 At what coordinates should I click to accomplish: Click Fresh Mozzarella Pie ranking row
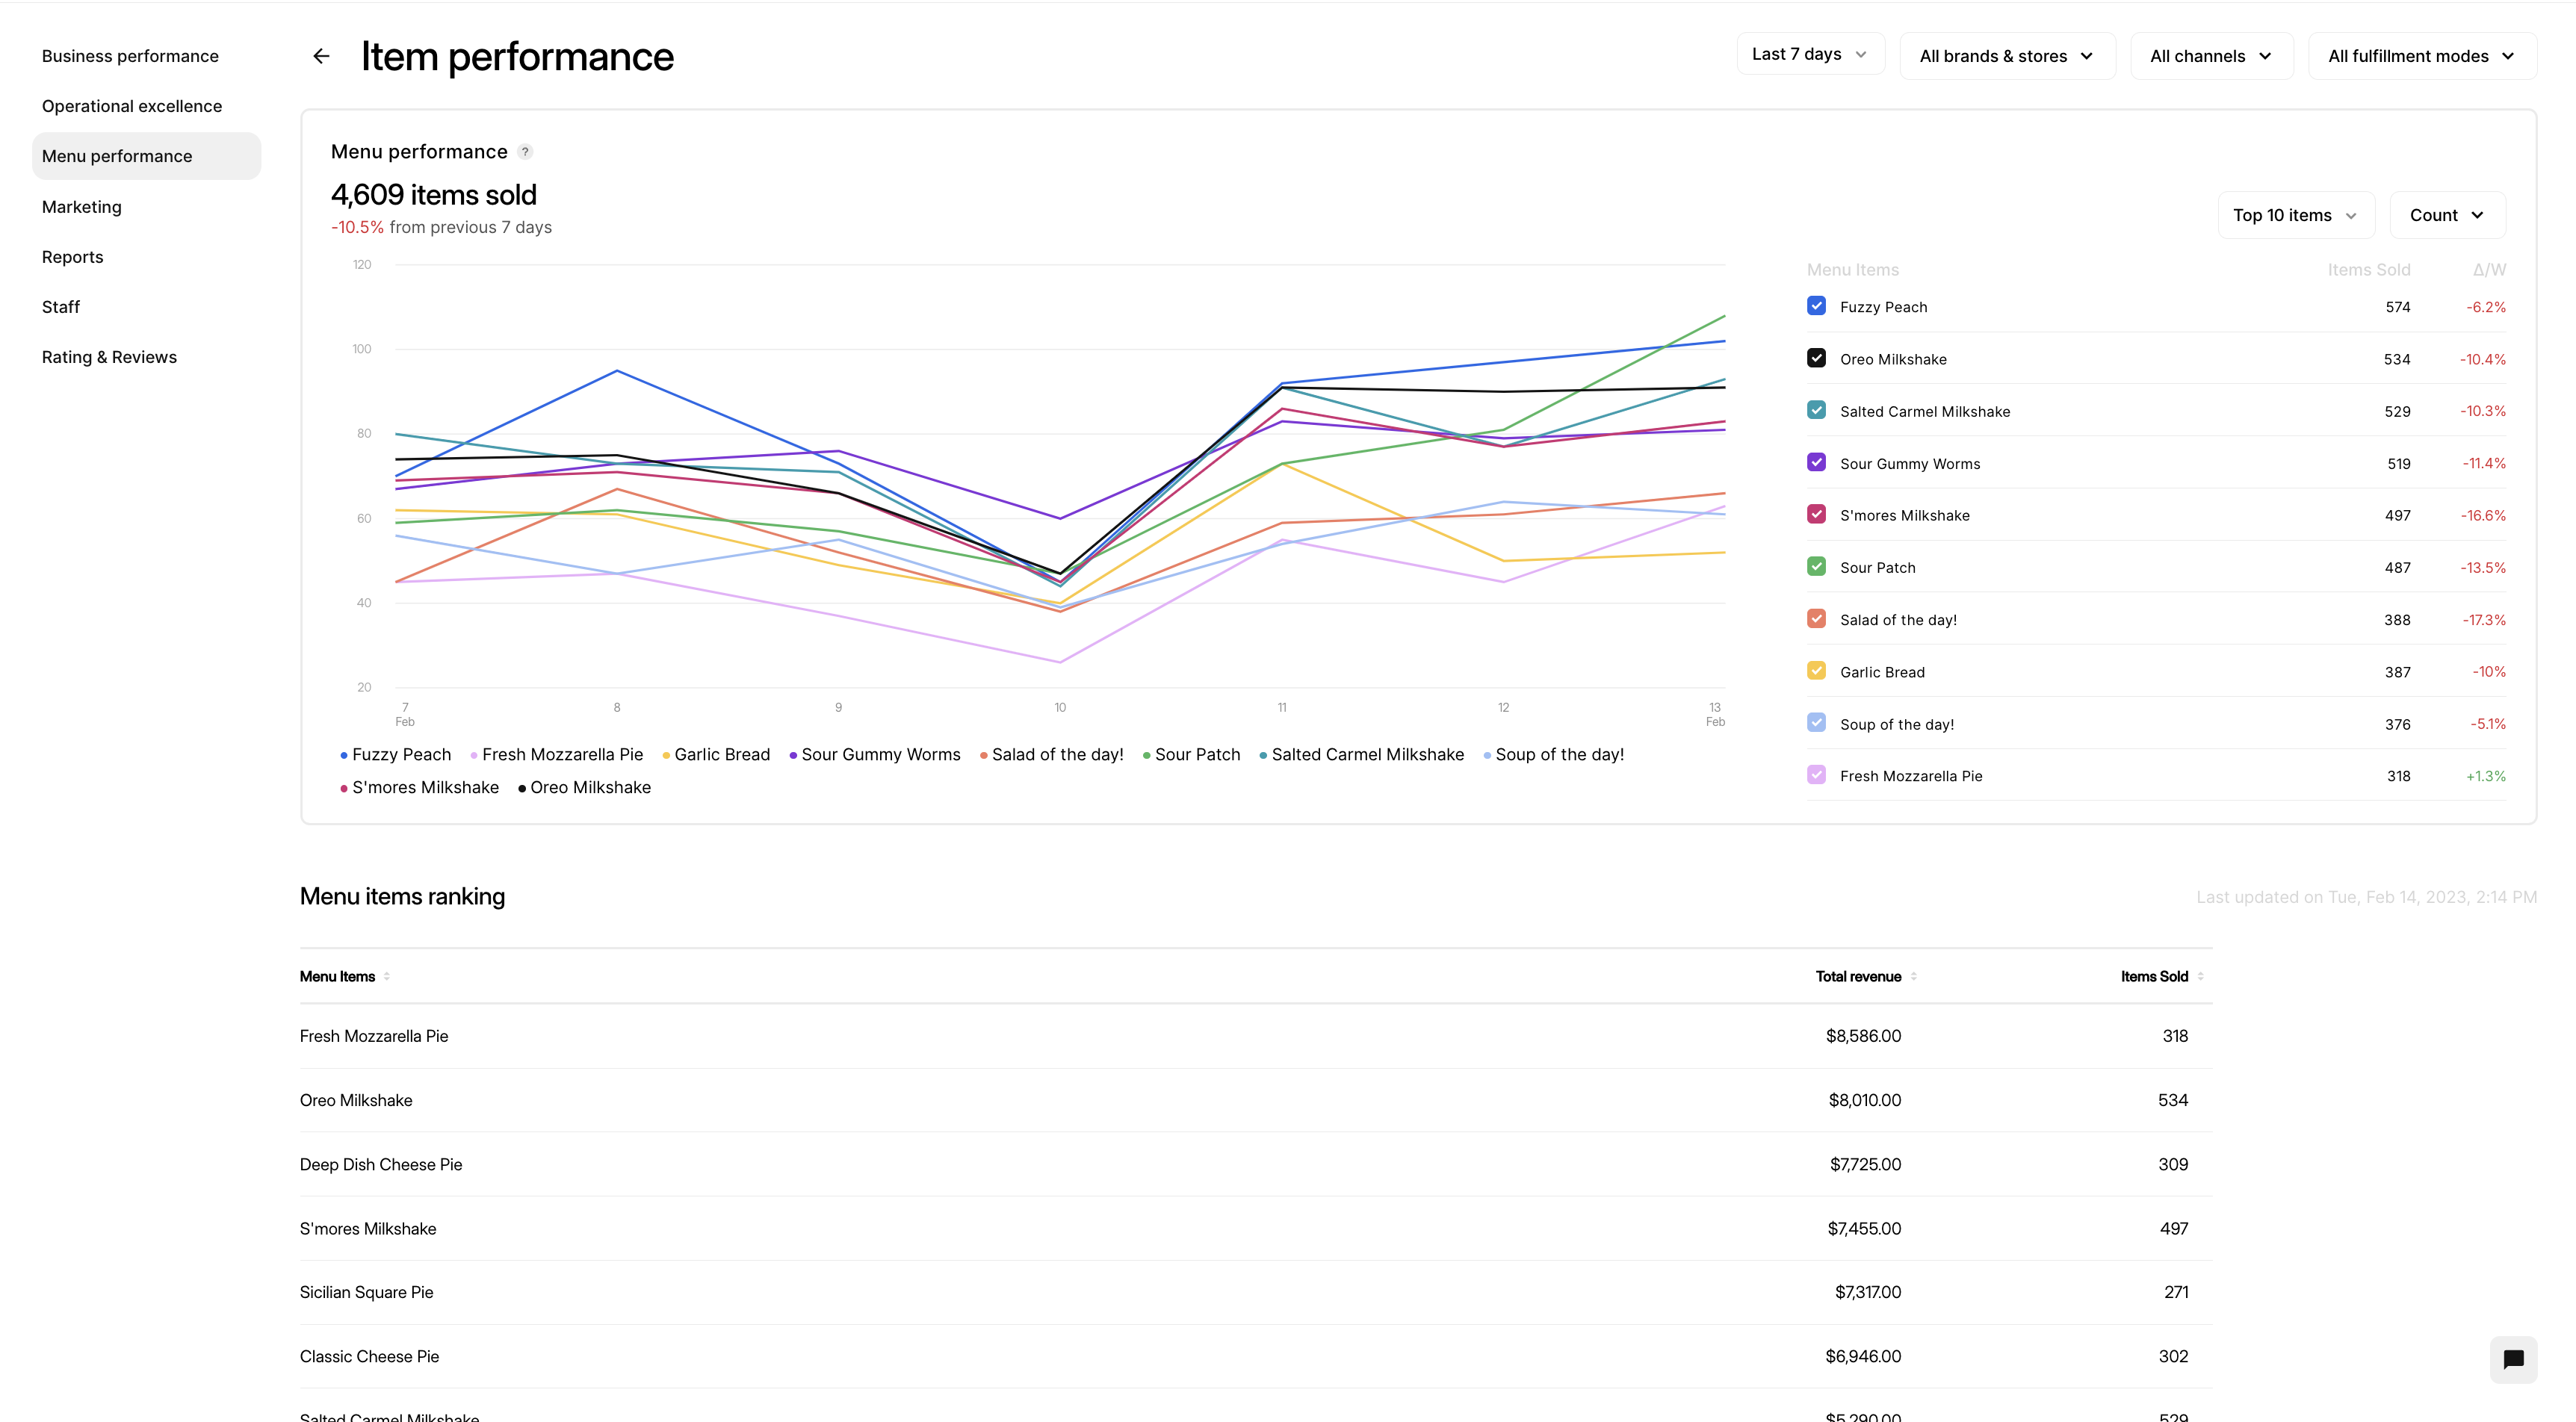point(1255,1036)
